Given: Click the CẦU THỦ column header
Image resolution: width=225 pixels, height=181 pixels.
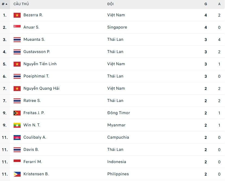Looking at the screenshot, I should pyautogui.click(x=21, y=4).
